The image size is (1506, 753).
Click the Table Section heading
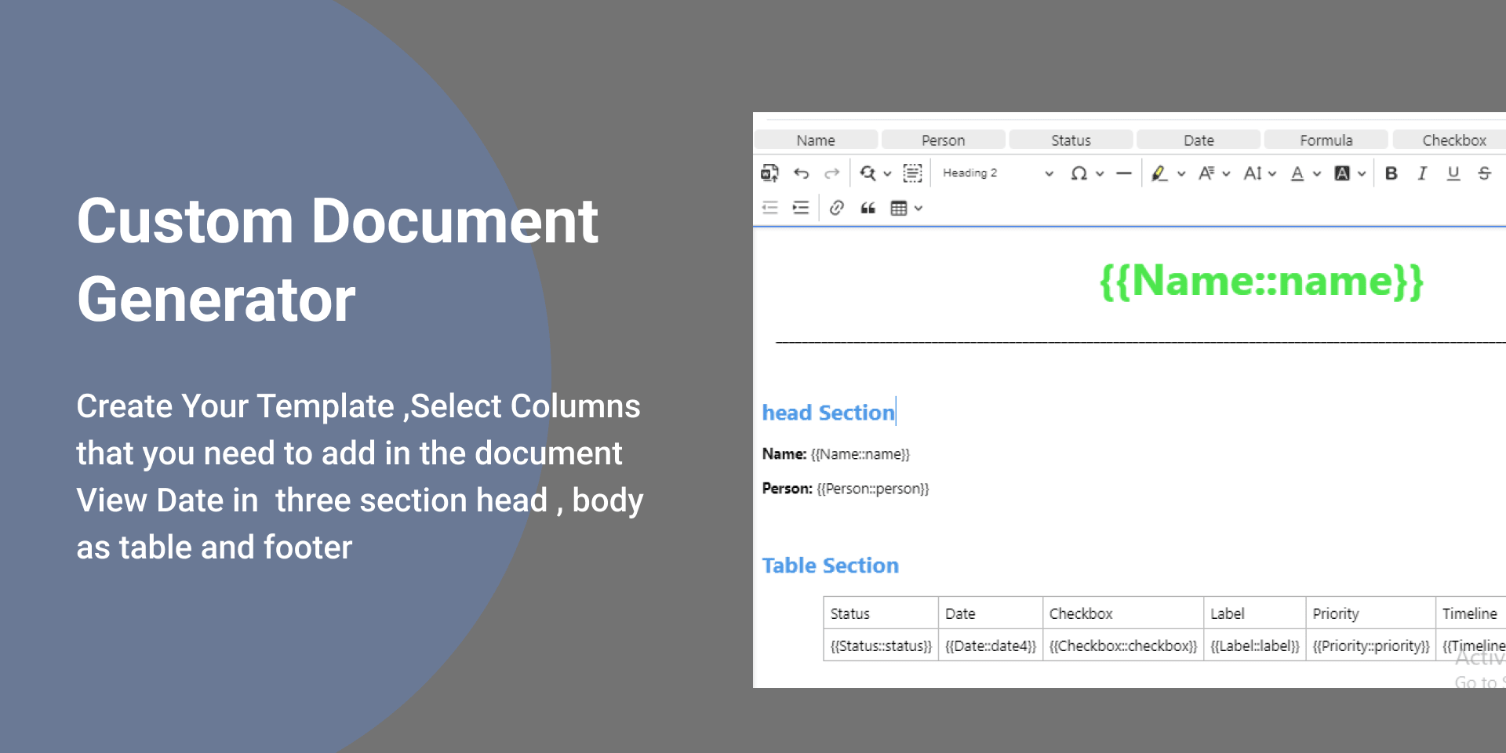click(x=831, y=566)
